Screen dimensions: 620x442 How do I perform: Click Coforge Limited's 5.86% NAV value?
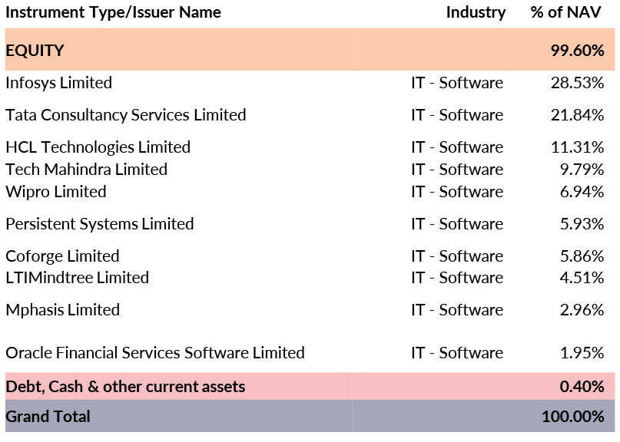click(x=581, y=256)
